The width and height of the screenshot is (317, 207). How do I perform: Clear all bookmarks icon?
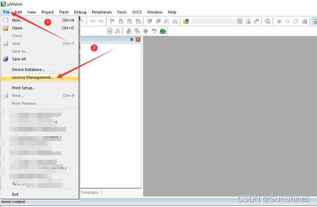tap(138, 21)
